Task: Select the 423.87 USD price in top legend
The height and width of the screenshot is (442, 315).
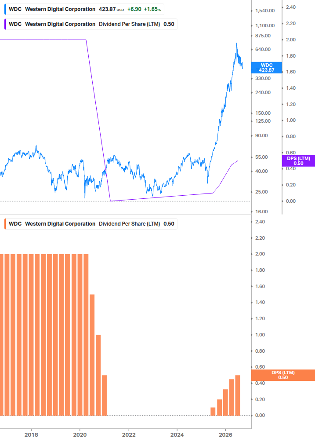Action: coord(111,9)
